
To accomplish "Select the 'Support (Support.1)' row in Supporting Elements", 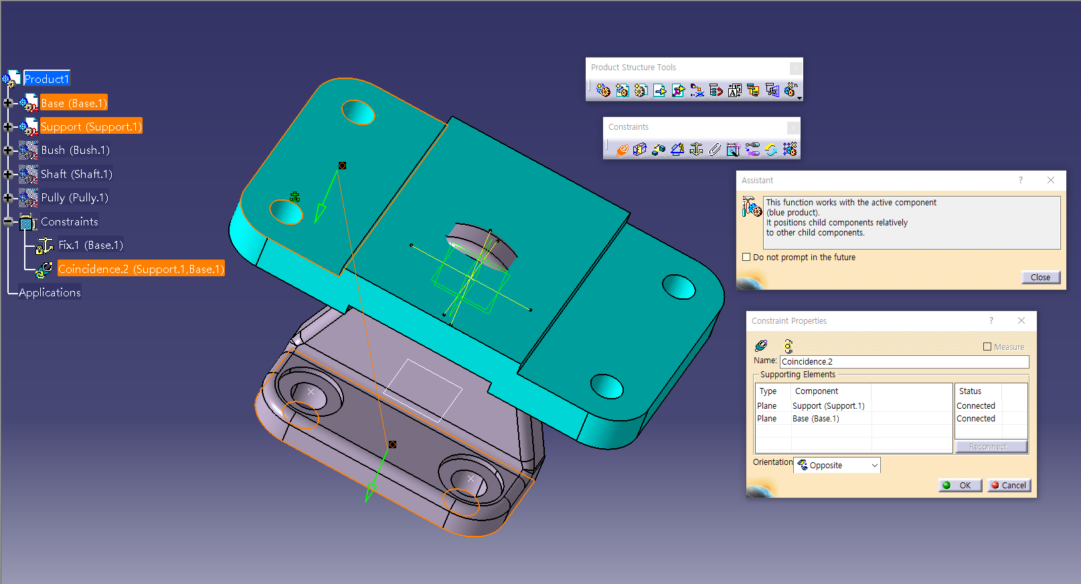I will click(x=854, y=406).
